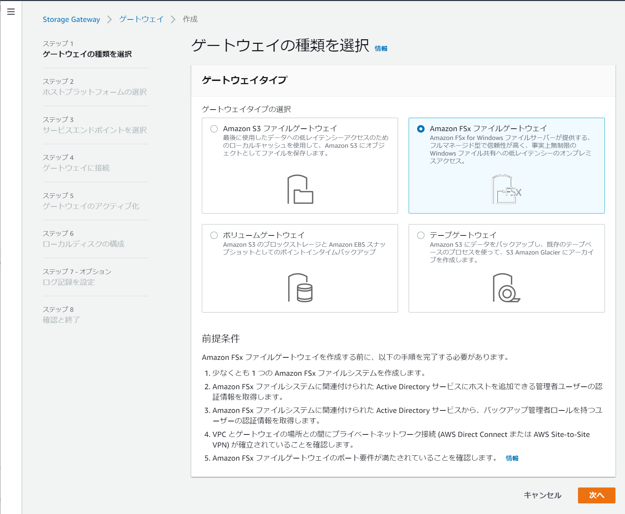Select step 3 サービスエンドポイントを選択
The height and width of the screenshot is (514, 625).
click(95, 130)
